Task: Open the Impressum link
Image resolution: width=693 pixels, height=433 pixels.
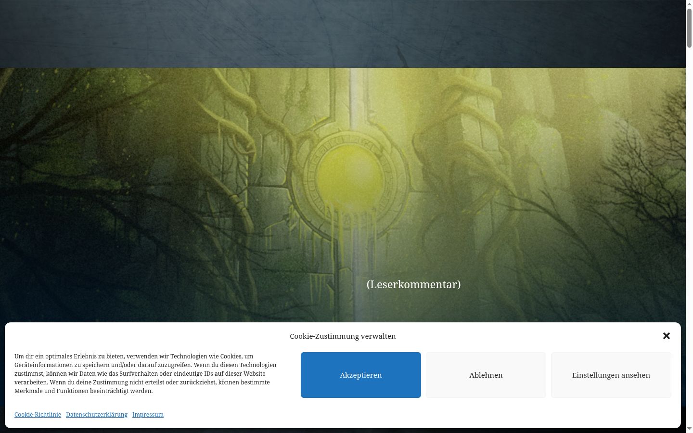Action: coord(148,414)
